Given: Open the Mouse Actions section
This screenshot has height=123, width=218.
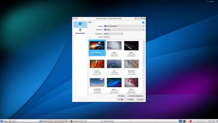Looking at the screenshot, I should 80,31.
